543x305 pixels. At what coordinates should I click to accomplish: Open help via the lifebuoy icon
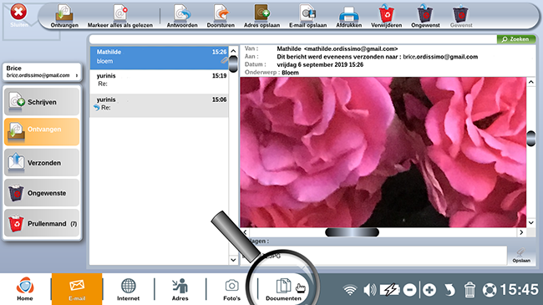(x=490, y=290)
